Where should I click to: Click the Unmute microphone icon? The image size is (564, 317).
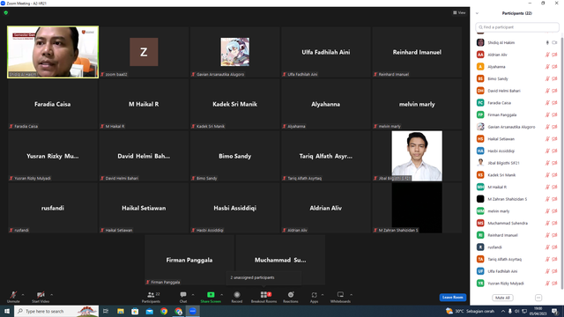[13, 295]
